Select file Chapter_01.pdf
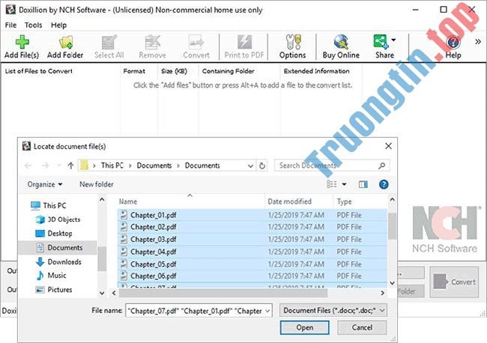This screenshot has height=343, width=487. [252, 215]
